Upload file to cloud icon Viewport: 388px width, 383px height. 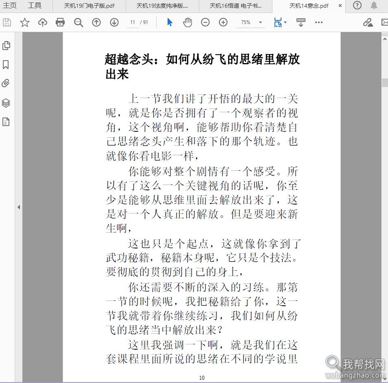(43, 22)
